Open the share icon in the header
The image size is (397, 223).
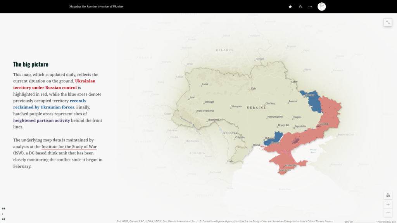300,7
